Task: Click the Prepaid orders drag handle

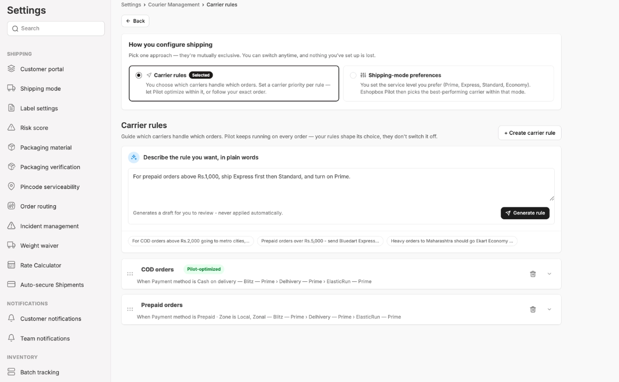Action: (x=130, y=309)
